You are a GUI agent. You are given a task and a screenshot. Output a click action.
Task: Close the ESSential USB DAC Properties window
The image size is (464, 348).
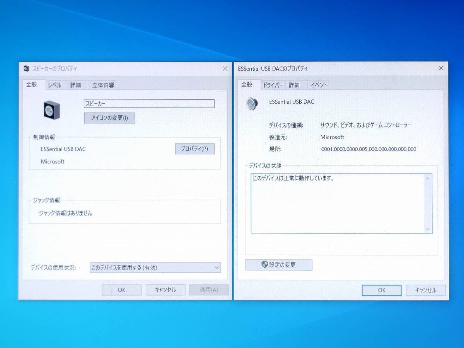pos(441,68)
